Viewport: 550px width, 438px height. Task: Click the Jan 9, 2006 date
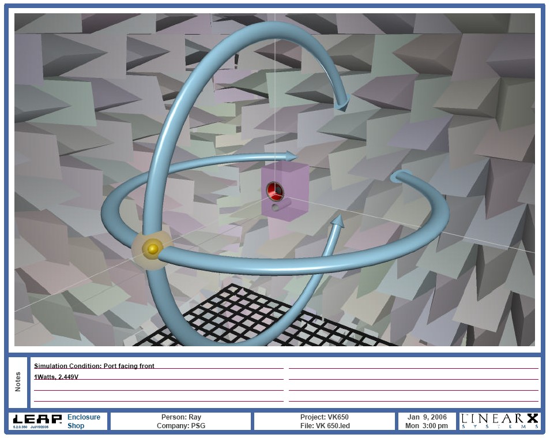point(427,417)
